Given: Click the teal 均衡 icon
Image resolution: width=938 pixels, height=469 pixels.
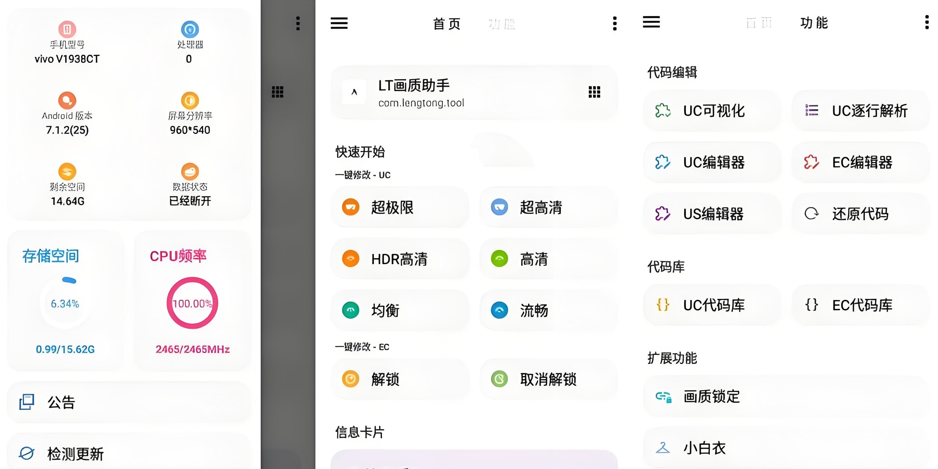Looking at the screenshot, I should pos(351,310).
